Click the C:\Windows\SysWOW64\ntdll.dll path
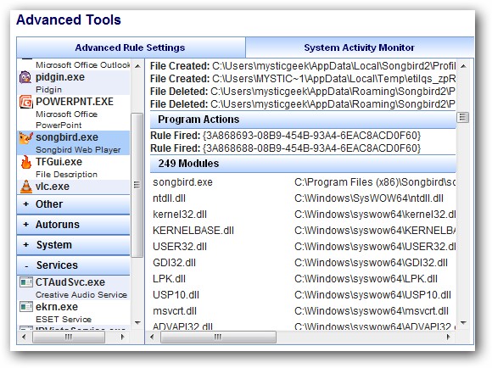The image size is (492, 368). coord(369,198)
